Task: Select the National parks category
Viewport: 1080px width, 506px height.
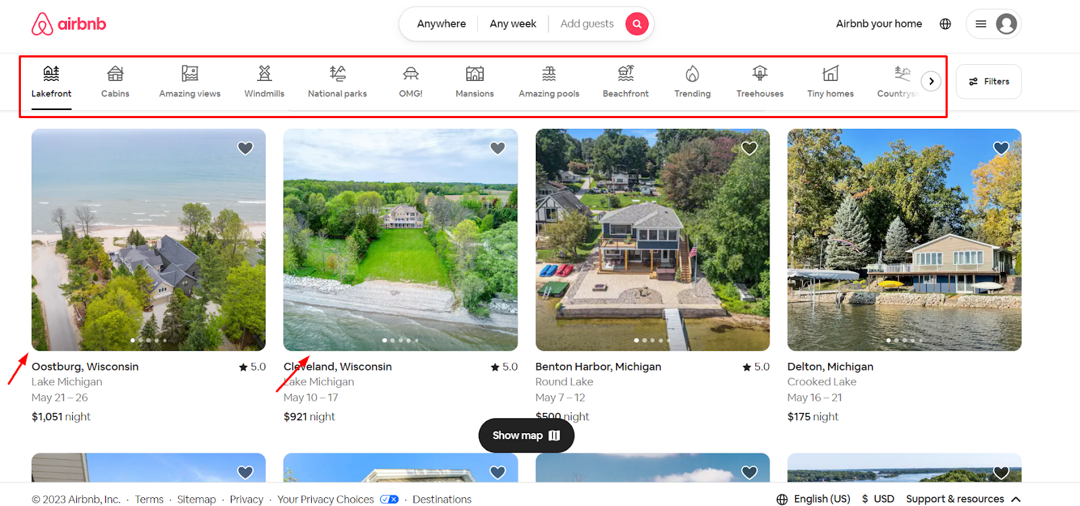Action: click(x=337, y=82)
